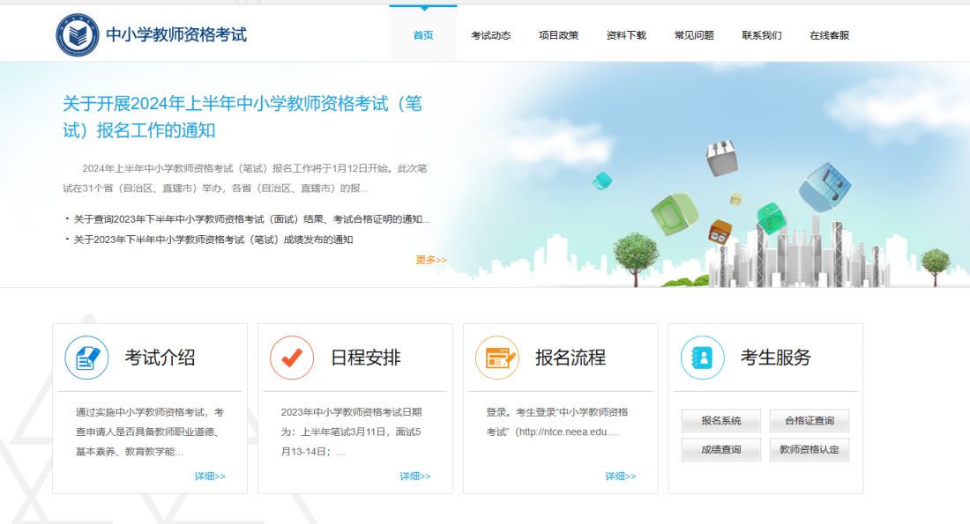Click the 日程安排 description about 2023年考试日期
Screen dimensions: 970x524
(351, 432)
